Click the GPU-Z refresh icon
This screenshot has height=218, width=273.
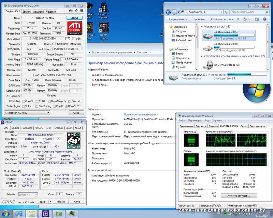tap(76, 11)
